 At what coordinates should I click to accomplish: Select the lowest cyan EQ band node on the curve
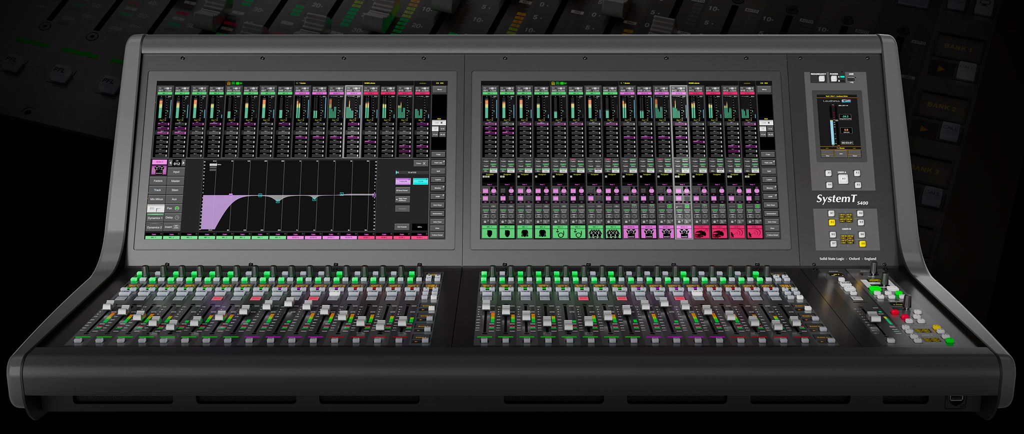(277, 201)
